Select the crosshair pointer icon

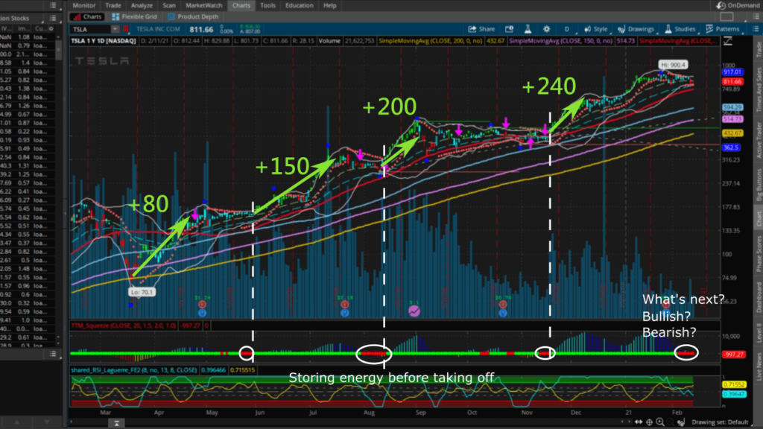[x=649, y=422]
